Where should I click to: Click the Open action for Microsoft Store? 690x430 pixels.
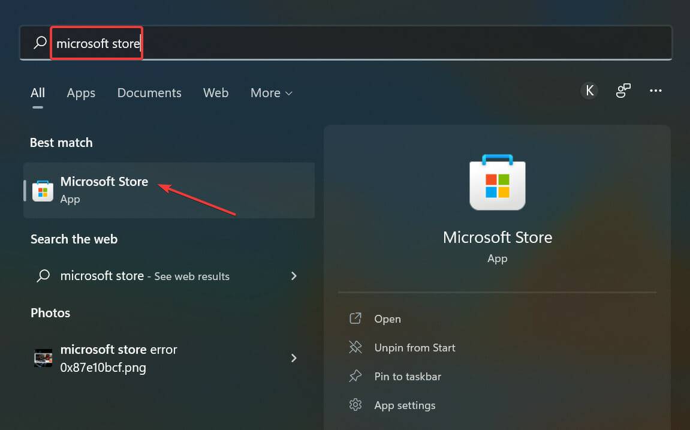387,318
